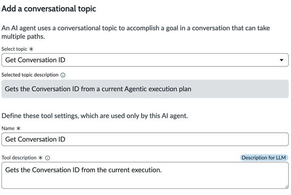Click info icon beside Selected topic description
The width and height of the screenshot is (291, 195).
(x=63, y=75)
